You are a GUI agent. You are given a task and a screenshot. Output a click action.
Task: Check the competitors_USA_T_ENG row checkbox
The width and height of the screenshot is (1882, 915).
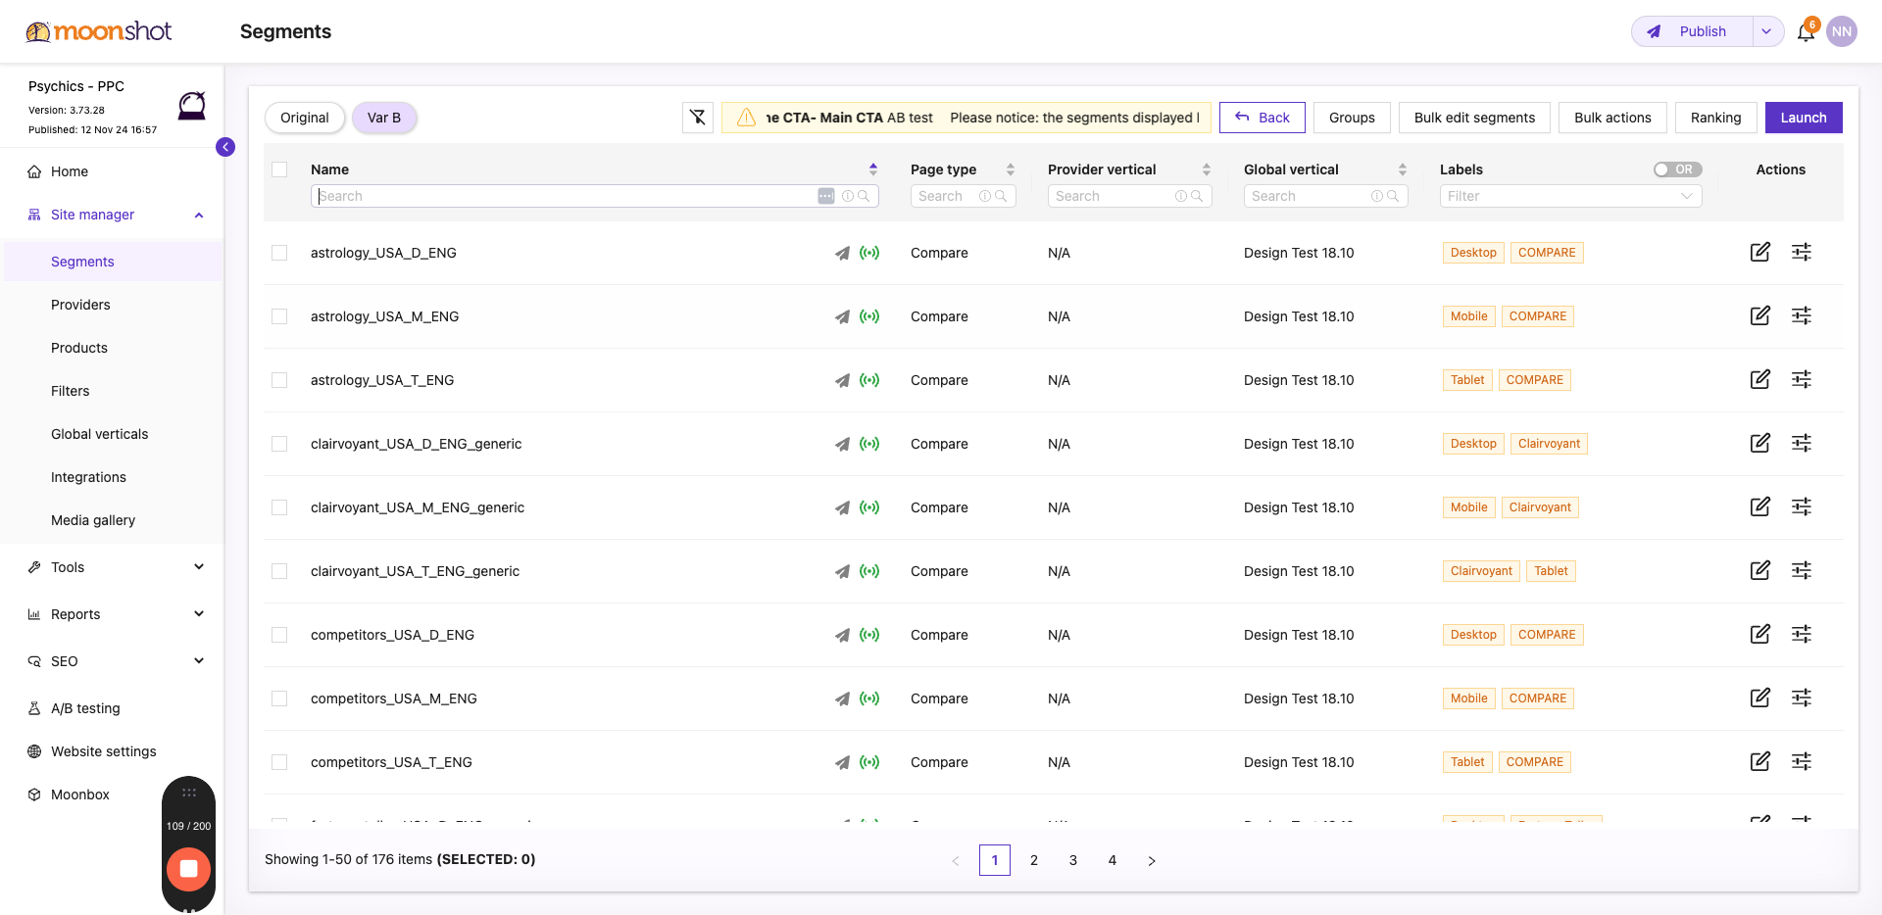tap(279, 762)
